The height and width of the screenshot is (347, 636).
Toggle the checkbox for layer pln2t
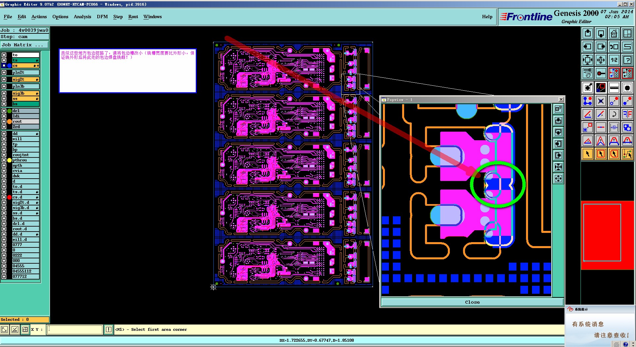point(4,72)
